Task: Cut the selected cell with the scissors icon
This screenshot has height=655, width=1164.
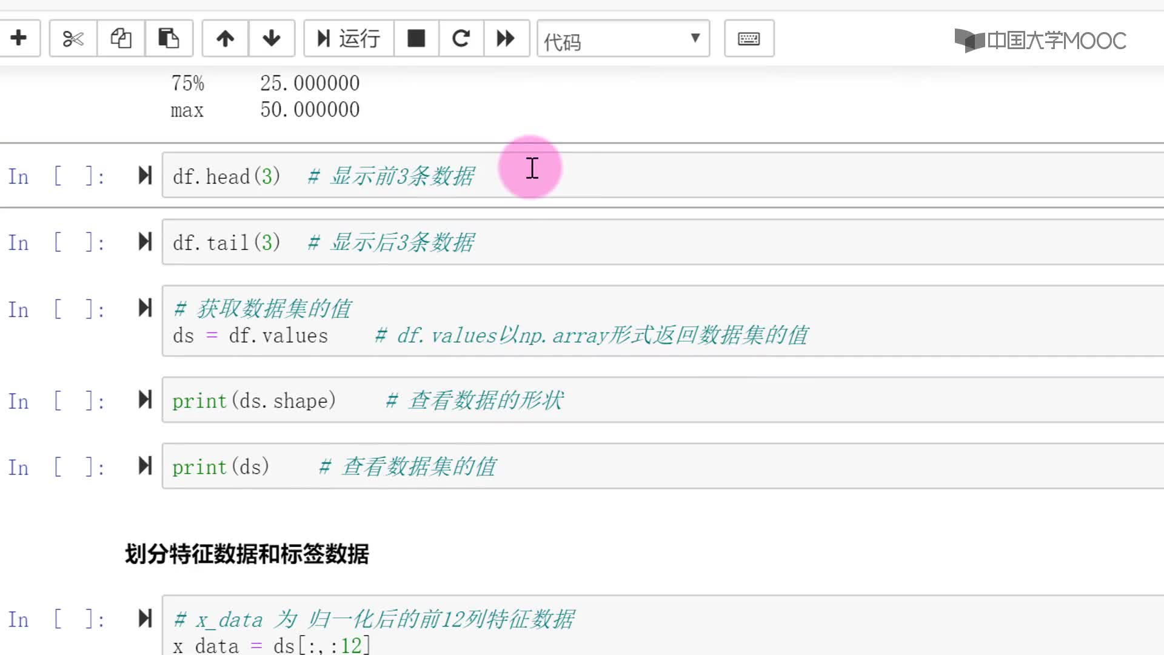Action: pos(73,38)
